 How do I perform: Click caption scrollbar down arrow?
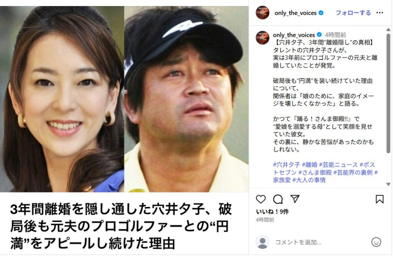[x=388, y=184]
